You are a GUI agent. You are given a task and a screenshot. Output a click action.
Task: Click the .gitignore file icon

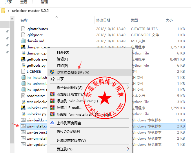click(23, 35)
